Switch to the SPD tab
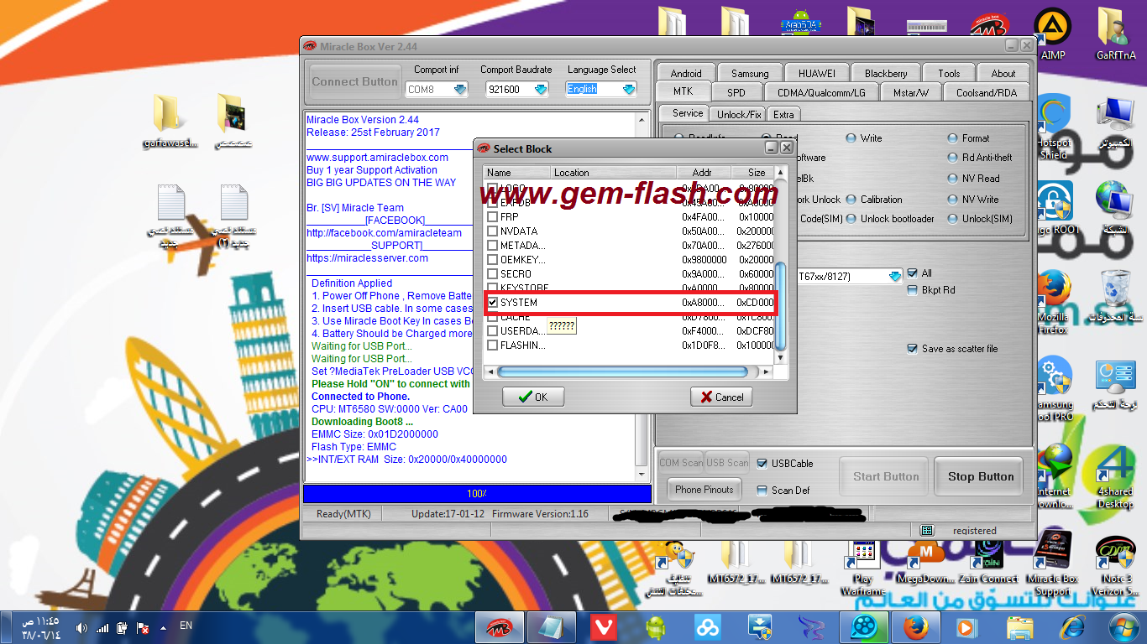 (736, 92)
